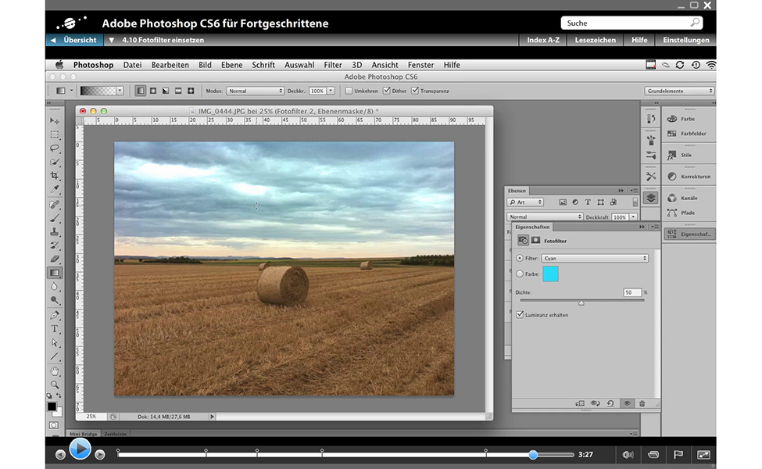
Task: Click the Übersicht button
Action: click(x=73, y=40)
